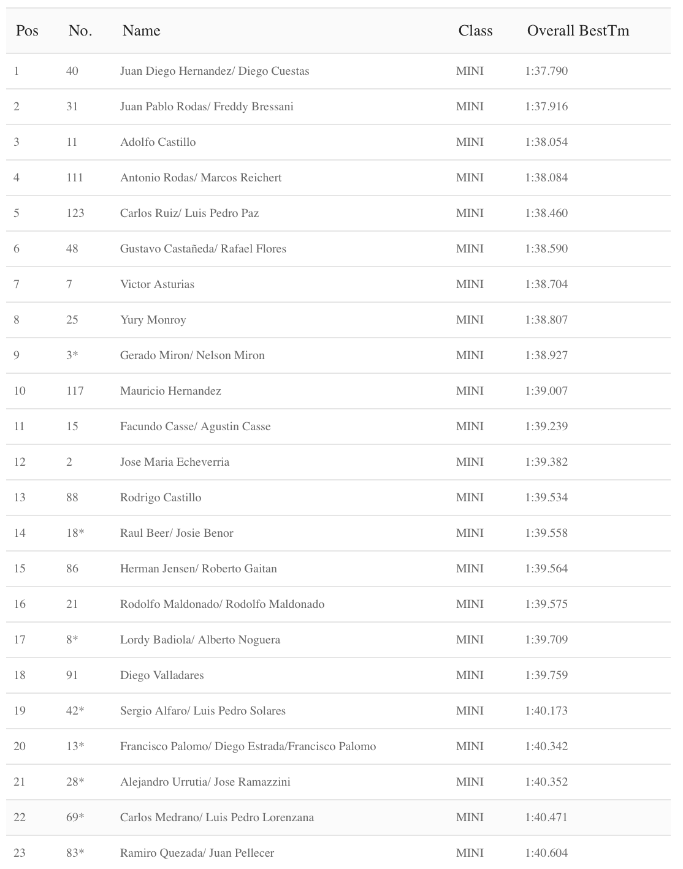The height and width of the screenshot is (869, 683).
Task: Select Yury Monroy row name
Action: [153, 320]
